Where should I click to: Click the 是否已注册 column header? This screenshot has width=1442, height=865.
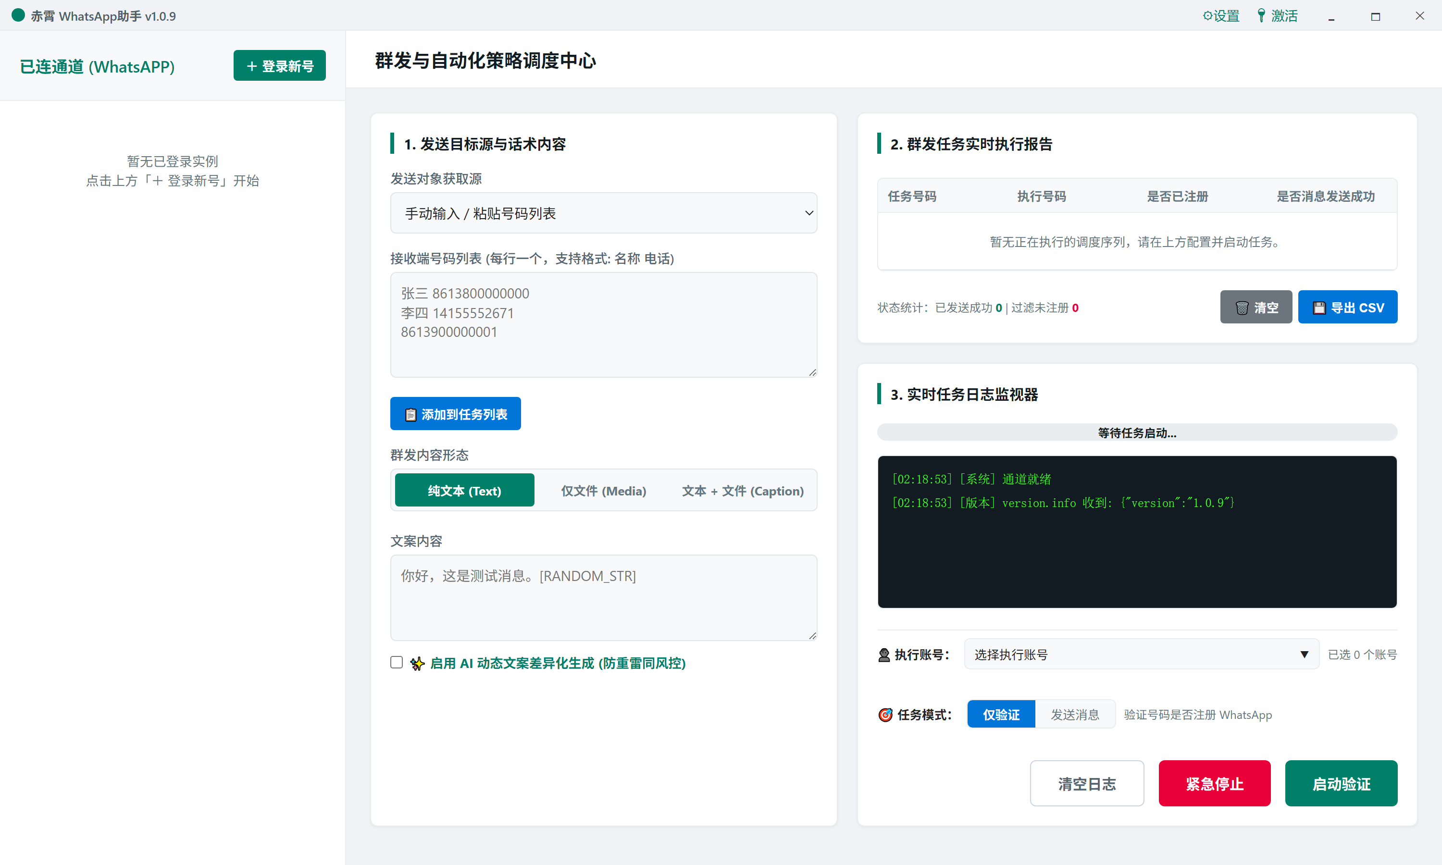(x=1177, y=197)
